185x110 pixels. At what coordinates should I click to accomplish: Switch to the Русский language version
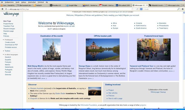point(8,72)
